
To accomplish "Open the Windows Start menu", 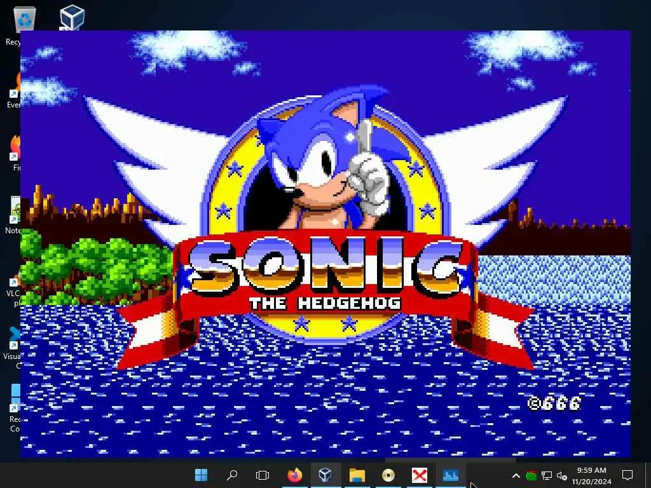I will pyautogui.click(x=201, y=475).
